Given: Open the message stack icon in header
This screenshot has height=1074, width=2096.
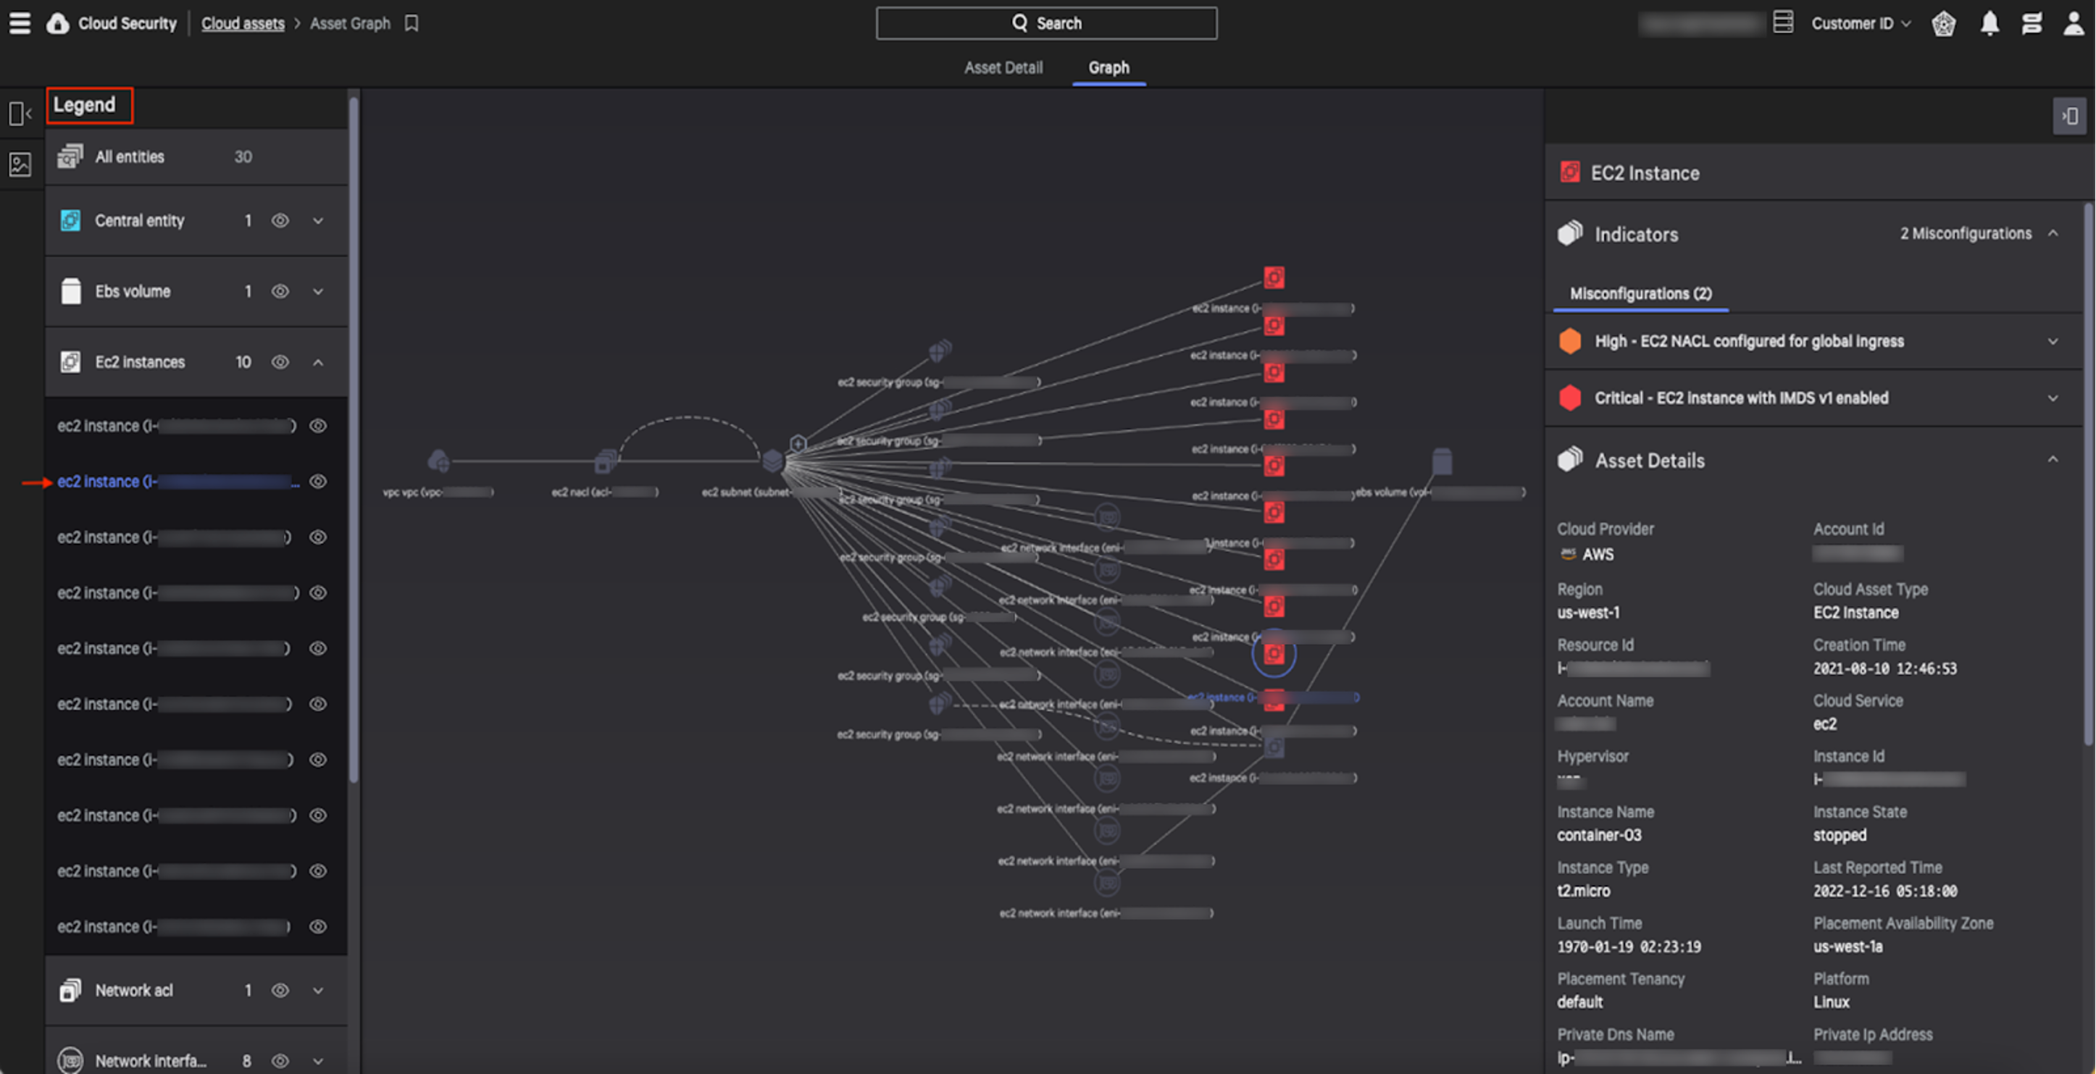Looking at the screenshot, I should click(x=2032, y=24).
